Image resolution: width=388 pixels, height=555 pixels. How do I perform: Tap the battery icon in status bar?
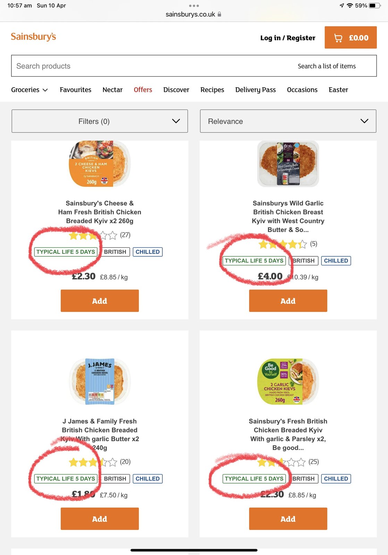pos(374,6)
